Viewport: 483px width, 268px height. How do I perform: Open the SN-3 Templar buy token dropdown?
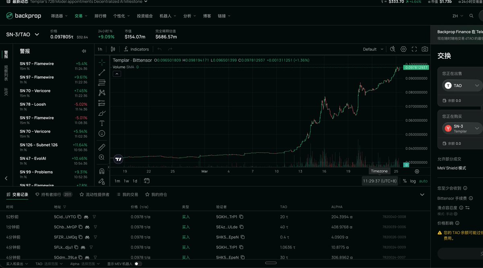click(462, 129)
